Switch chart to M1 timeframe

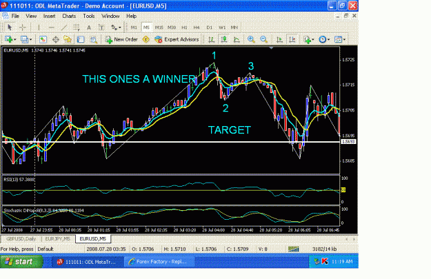134,28
